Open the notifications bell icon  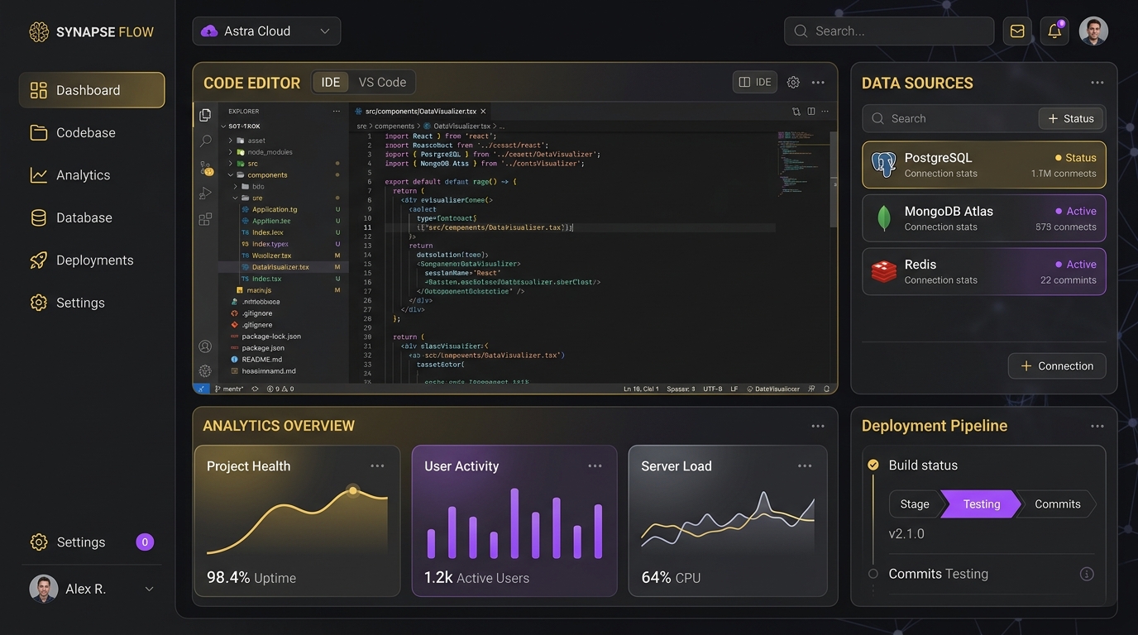coord(1054,31)
